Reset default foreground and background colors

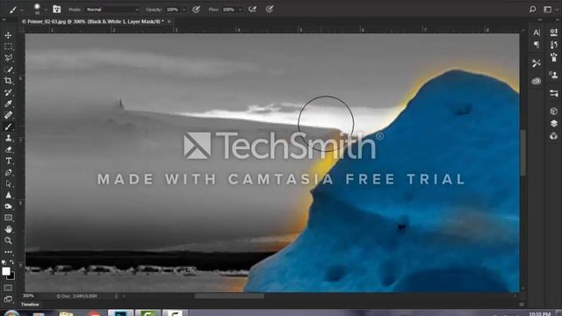click(4, 262)
